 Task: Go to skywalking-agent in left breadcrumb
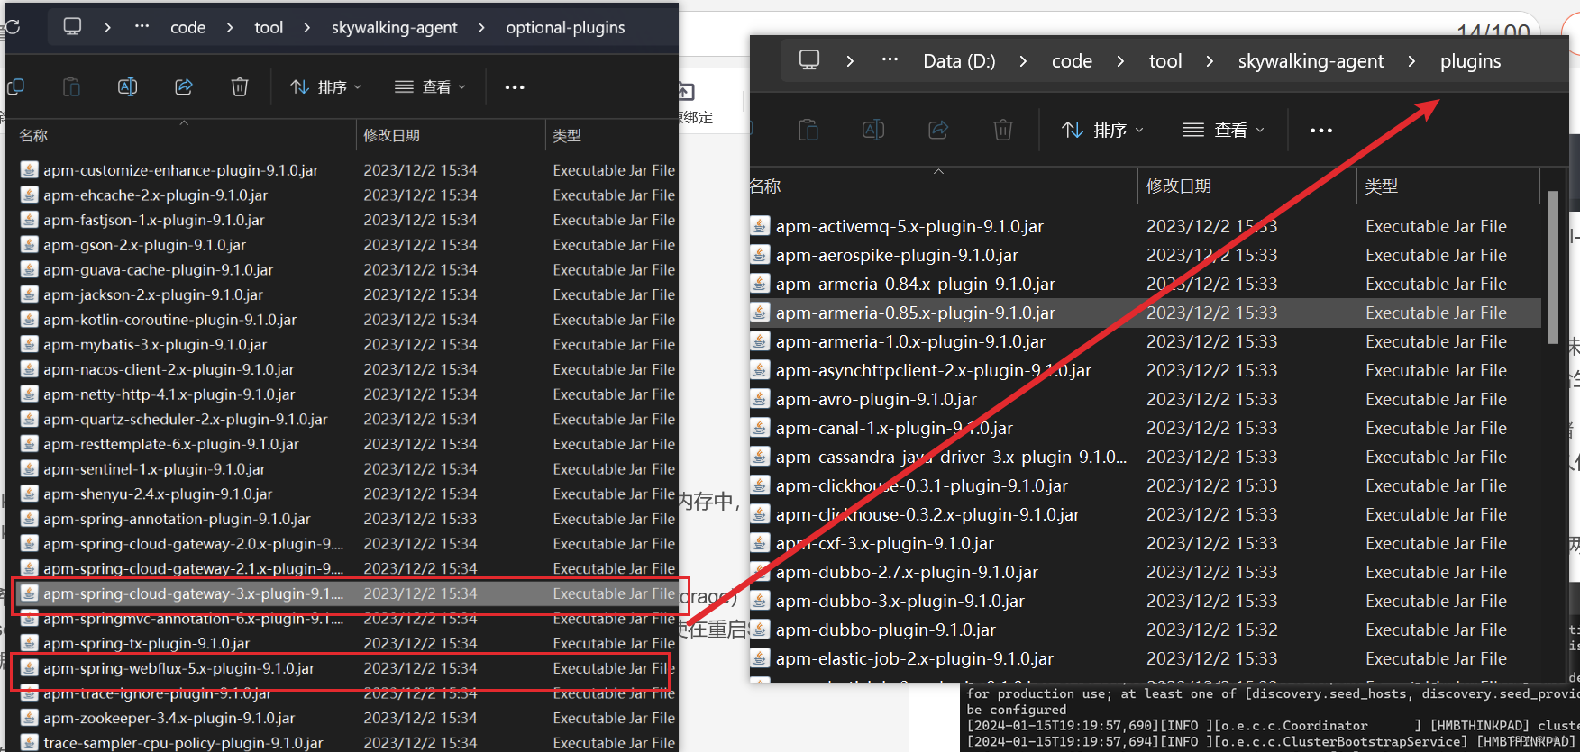pyautogui.click(x=395, y=28)
